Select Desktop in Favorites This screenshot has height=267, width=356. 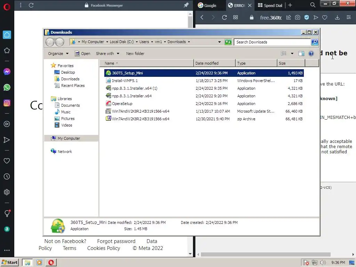pos(65,72)
